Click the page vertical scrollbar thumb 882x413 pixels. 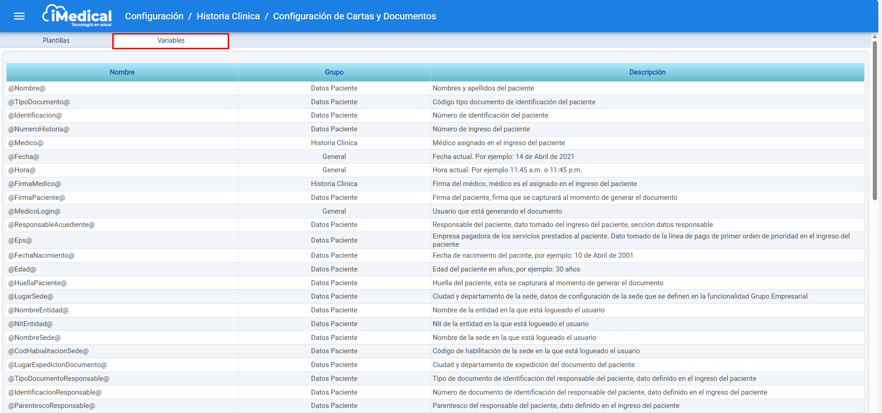875,120
